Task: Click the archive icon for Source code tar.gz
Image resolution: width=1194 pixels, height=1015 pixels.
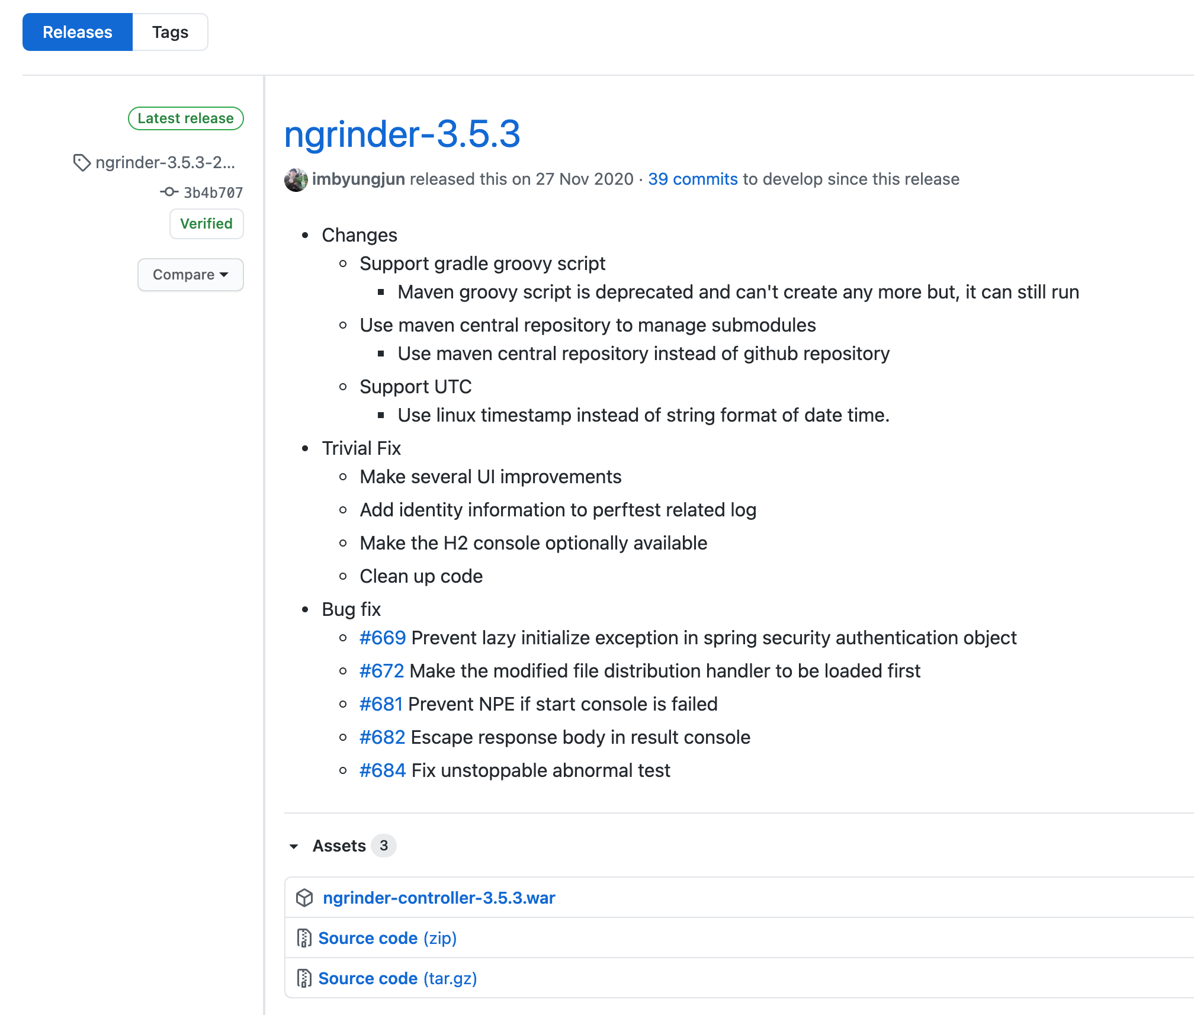Action: coord(304,978)
